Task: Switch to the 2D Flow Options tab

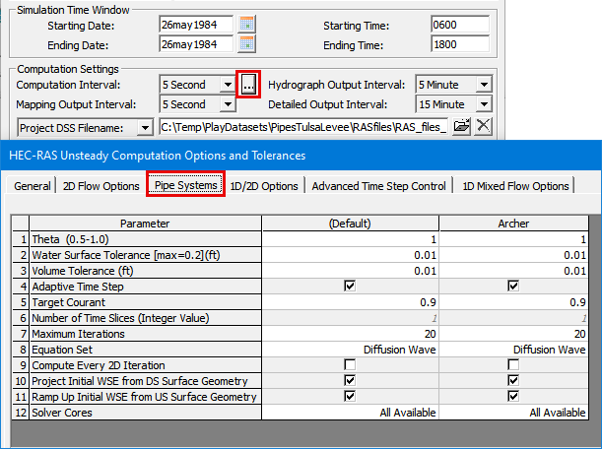Action: pyautogui.click(x=100, y=186)
